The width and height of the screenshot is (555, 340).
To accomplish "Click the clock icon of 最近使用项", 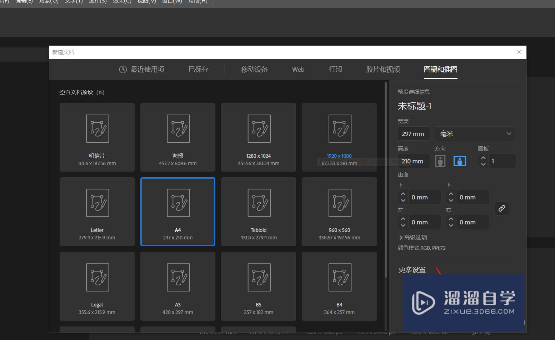I will (123, 69).
